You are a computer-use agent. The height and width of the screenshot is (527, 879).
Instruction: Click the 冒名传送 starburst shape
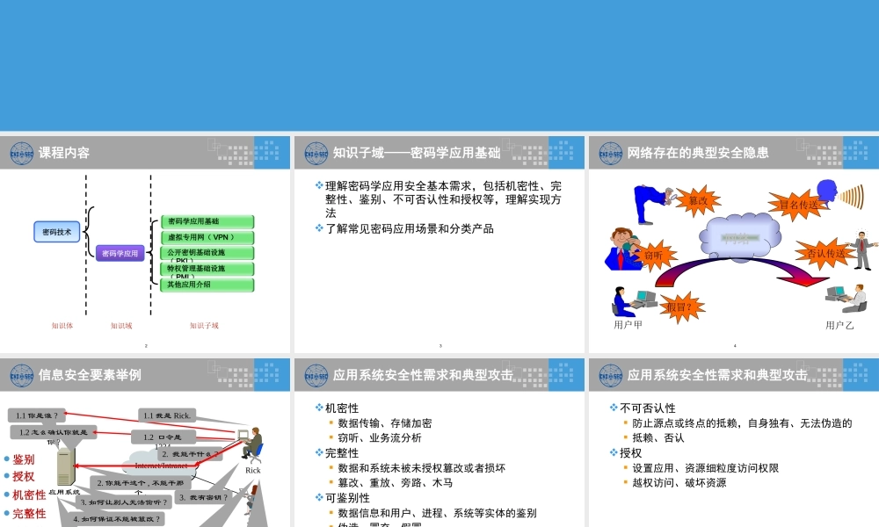coord(798,202)
